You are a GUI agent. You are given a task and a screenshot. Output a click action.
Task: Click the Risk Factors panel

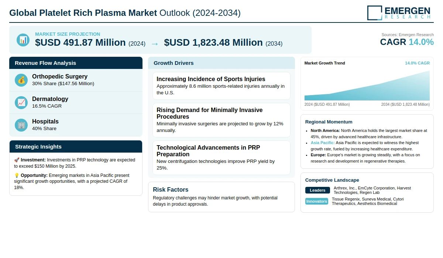point(221,197)
